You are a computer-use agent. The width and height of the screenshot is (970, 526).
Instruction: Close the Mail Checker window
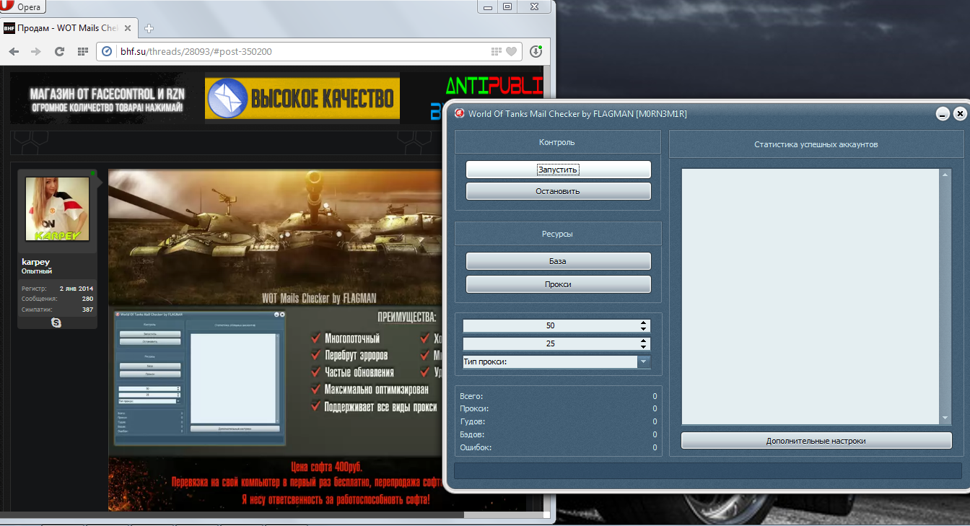point(959,114)
